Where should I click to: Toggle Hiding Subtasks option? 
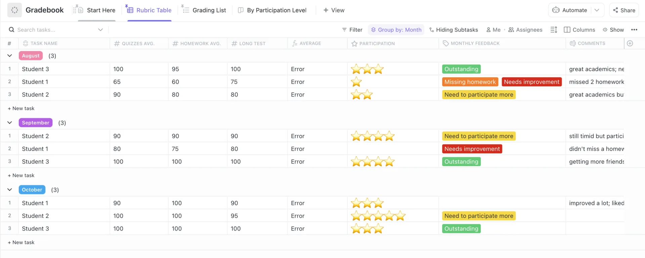453,30
